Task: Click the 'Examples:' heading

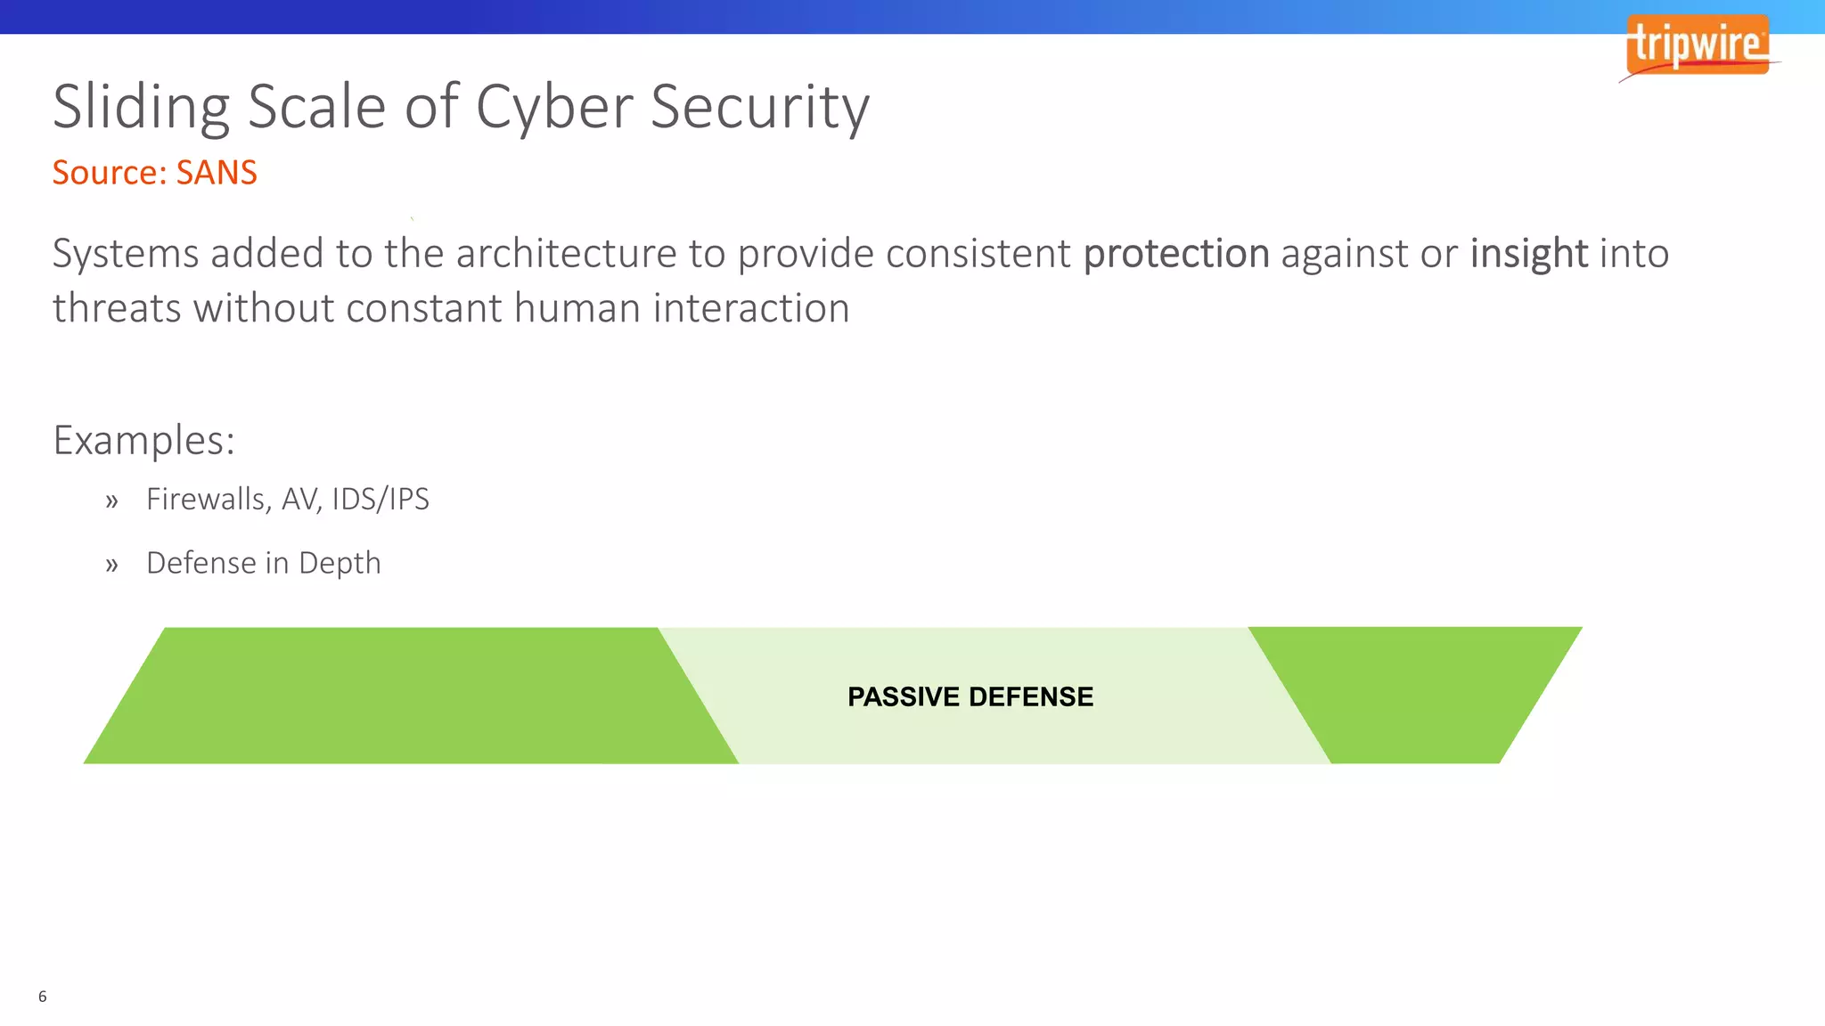Action: pos(143,440)
